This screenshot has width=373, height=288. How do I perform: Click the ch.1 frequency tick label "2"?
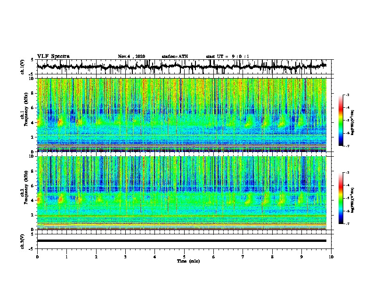point(33,137)
